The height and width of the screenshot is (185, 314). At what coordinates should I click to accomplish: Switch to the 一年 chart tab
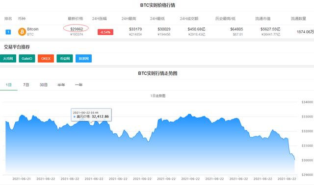(x=78, y=85)
